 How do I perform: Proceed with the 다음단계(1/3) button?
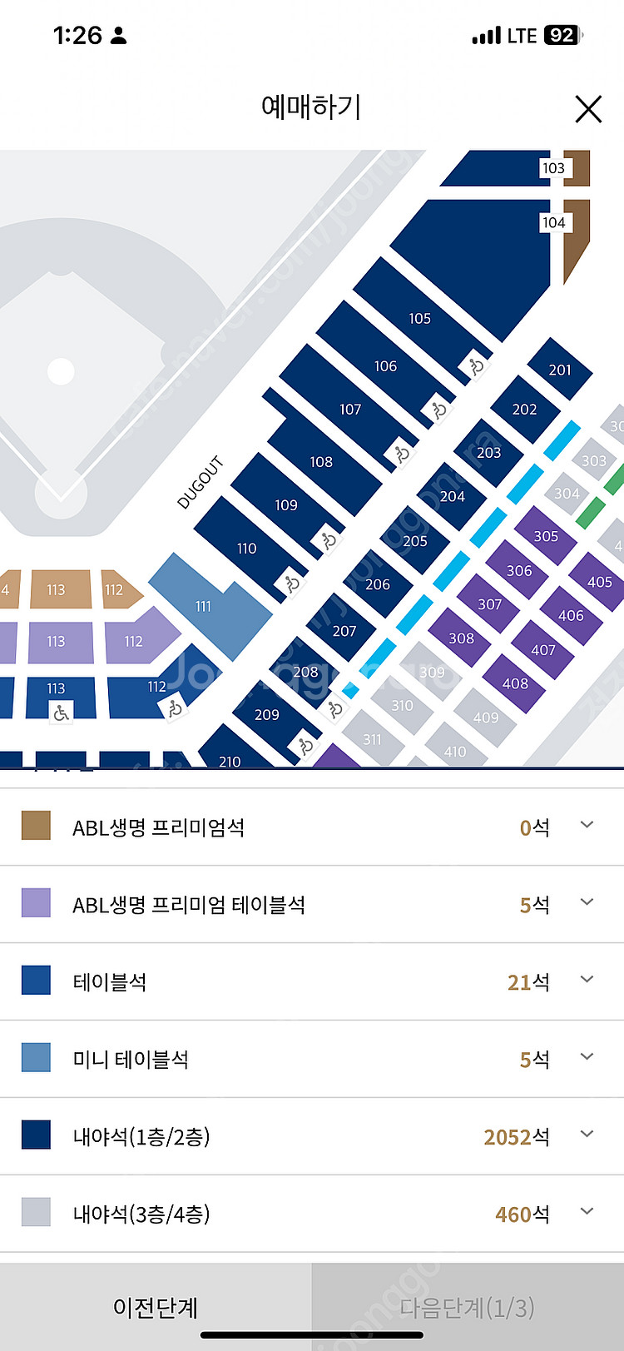coord(468,1307)
